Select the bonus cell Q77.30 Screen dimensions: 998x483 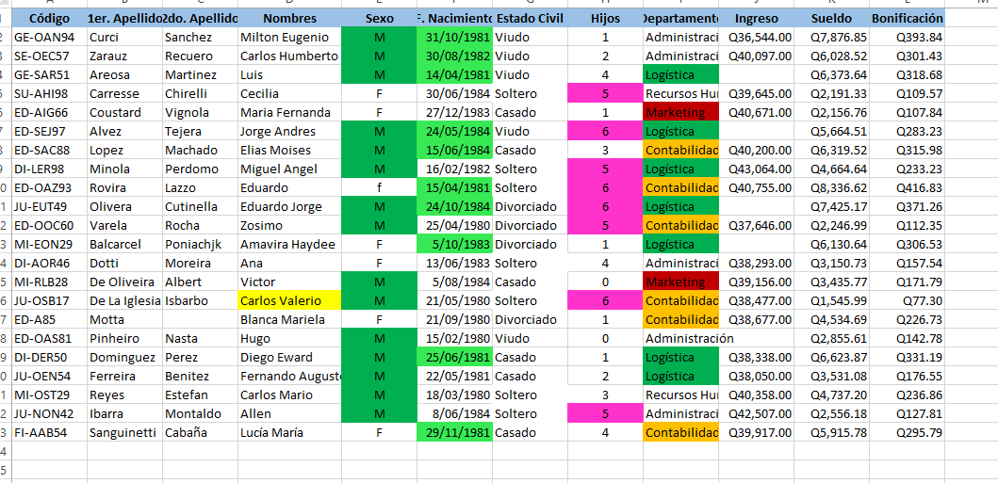(907, 300)
